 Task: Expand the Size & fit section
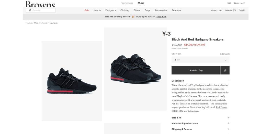pyautogui.click(x=200, y=118)
